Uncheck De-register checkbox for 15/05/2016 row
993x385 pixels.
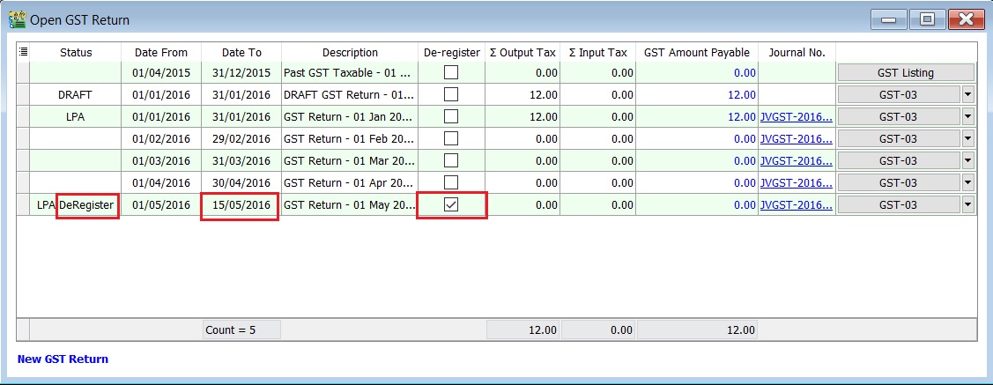click(x=451, y=205)
